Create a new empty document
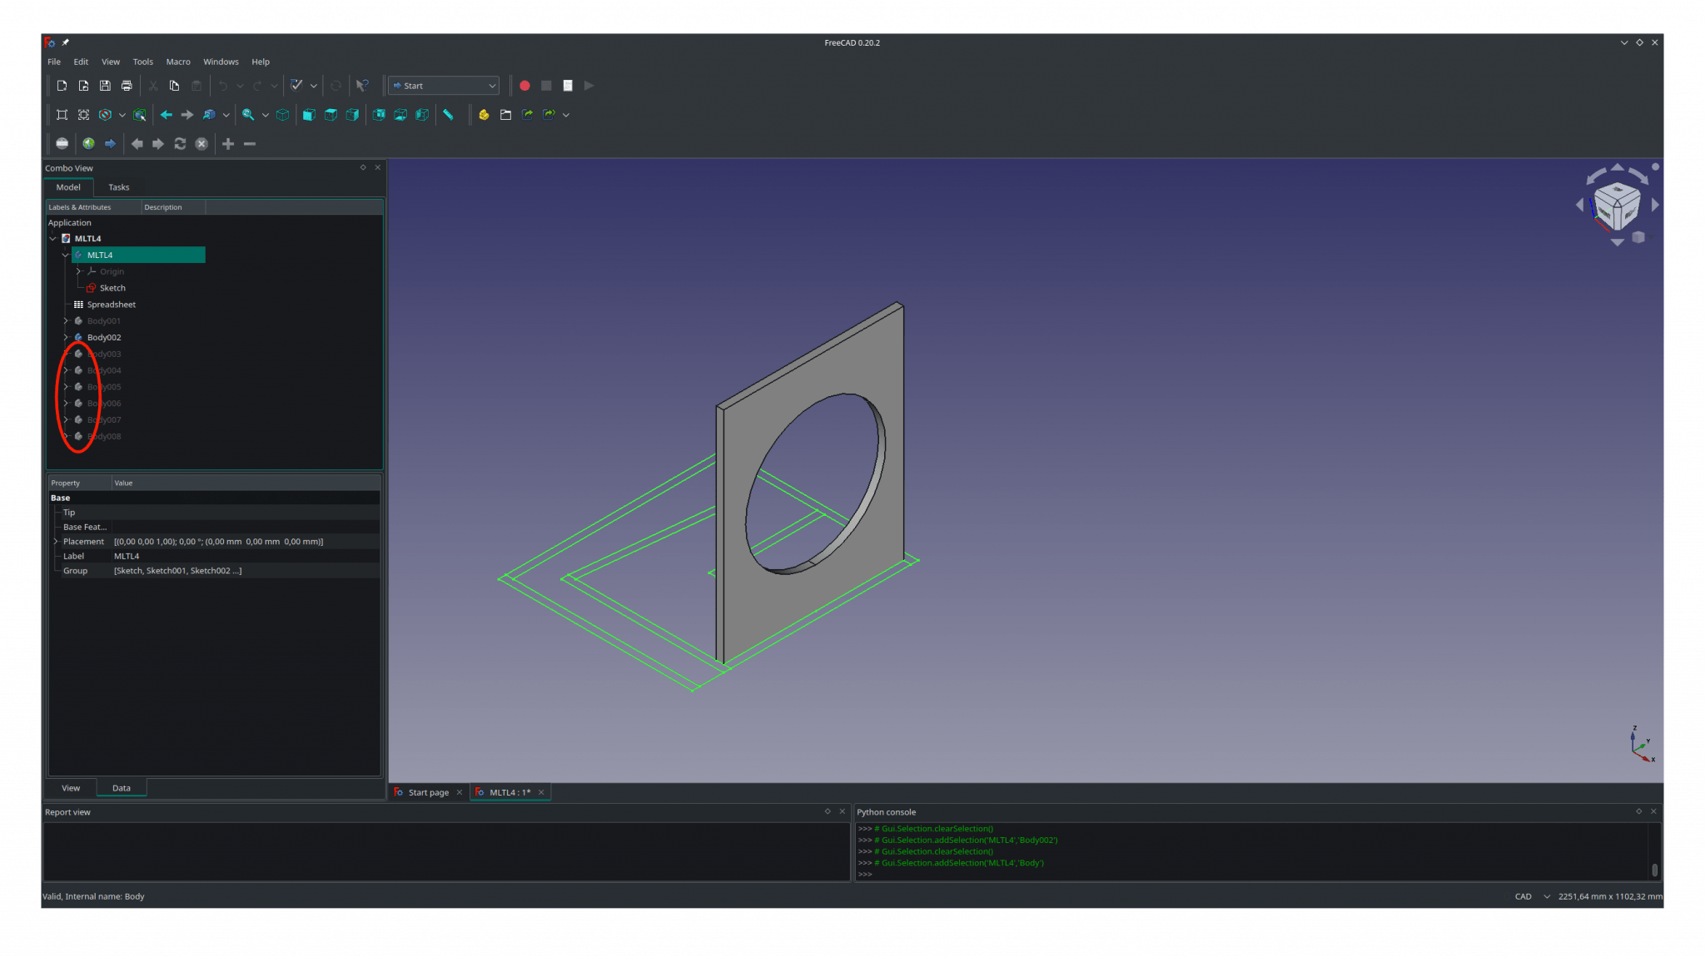 click(62, 86)
